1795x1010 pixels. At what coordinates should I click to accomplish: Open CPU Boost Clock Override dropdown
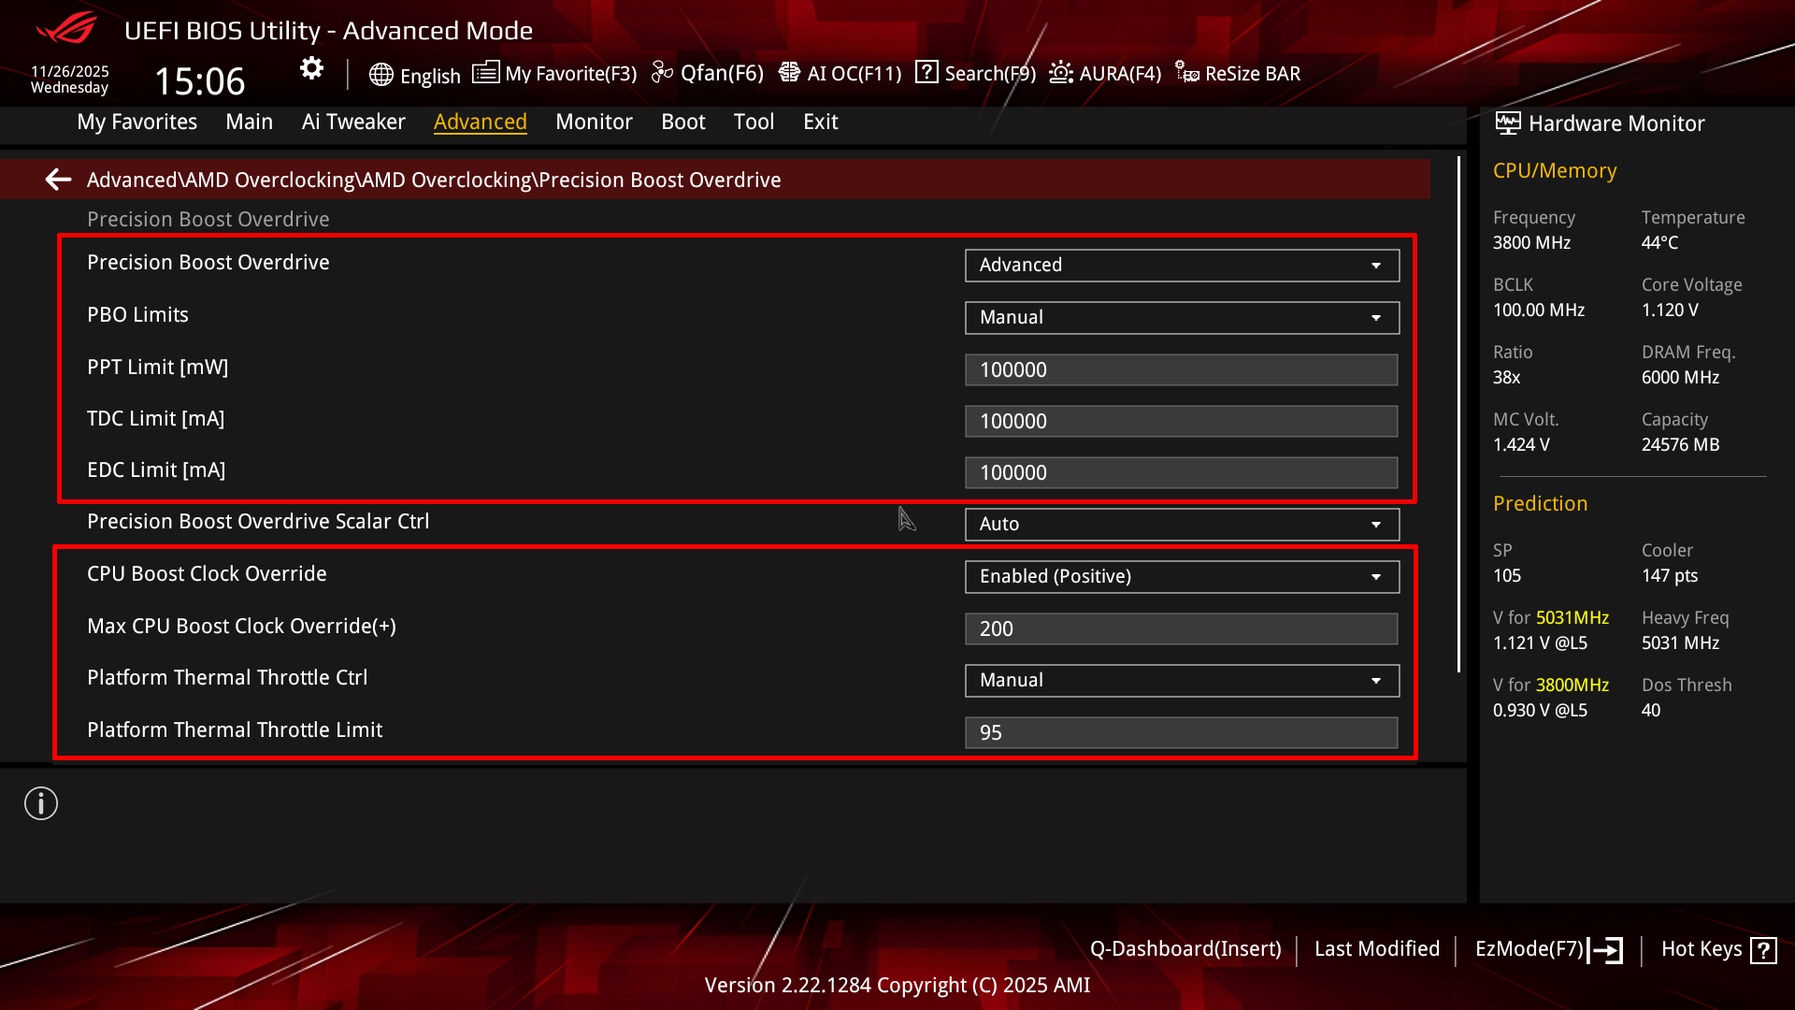click(1182, 577)
